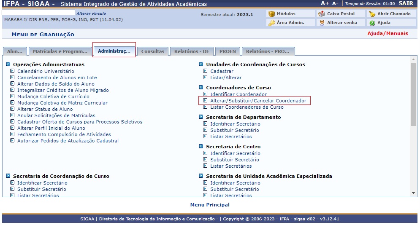Go to Menu Principal link
The image size is (420, 225).
[x=210, y=205]
